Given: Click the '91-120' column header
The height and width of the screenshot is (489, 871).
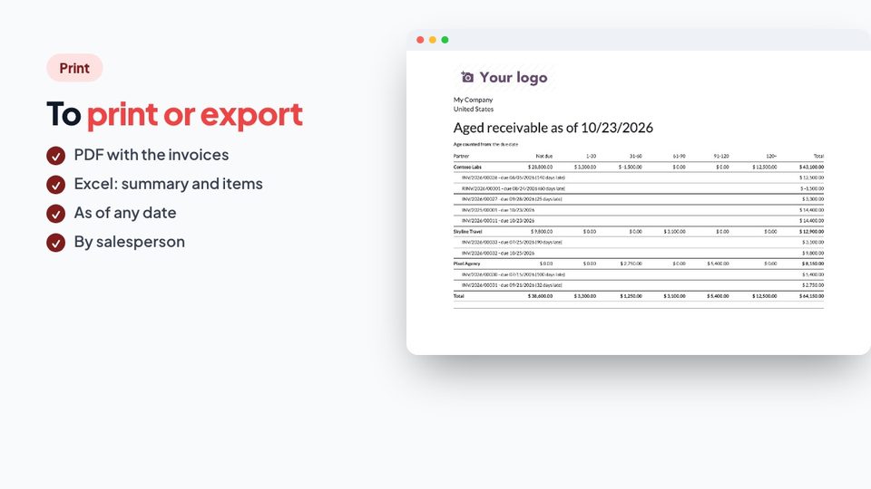Looking at the screenshot, I should (x=721, y=157).
